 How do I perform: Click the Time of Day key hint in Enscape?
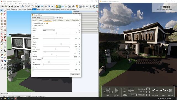171,91
